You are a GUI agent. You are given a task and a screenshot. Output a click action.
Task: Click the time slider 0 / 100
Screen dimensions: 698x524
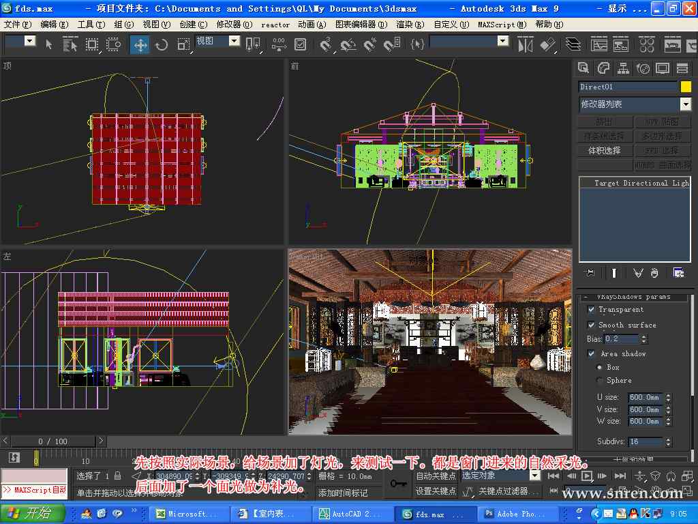click(x=52, y=441)
